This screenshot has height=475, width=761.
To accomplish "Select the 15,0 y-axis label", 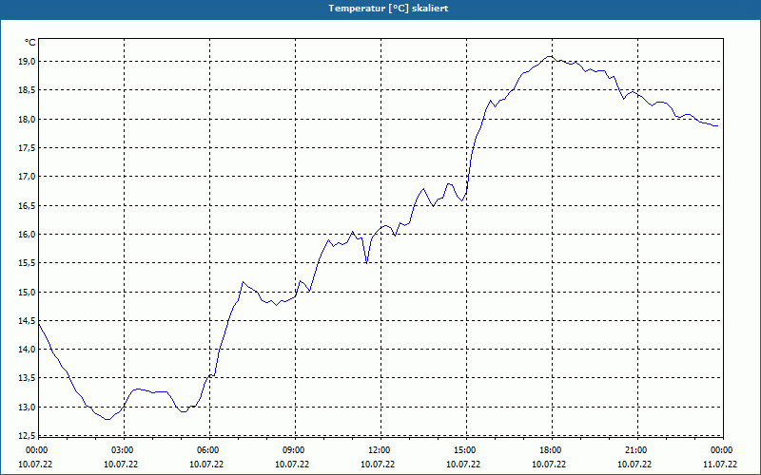I will tap(28, 292).
